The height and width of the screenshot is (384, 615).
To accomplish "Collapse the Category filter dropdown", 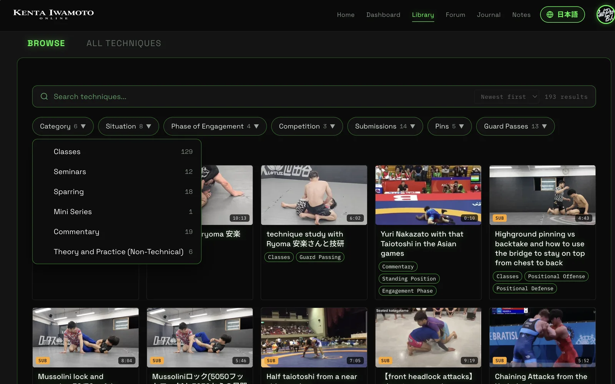I will tap(63, 126).
